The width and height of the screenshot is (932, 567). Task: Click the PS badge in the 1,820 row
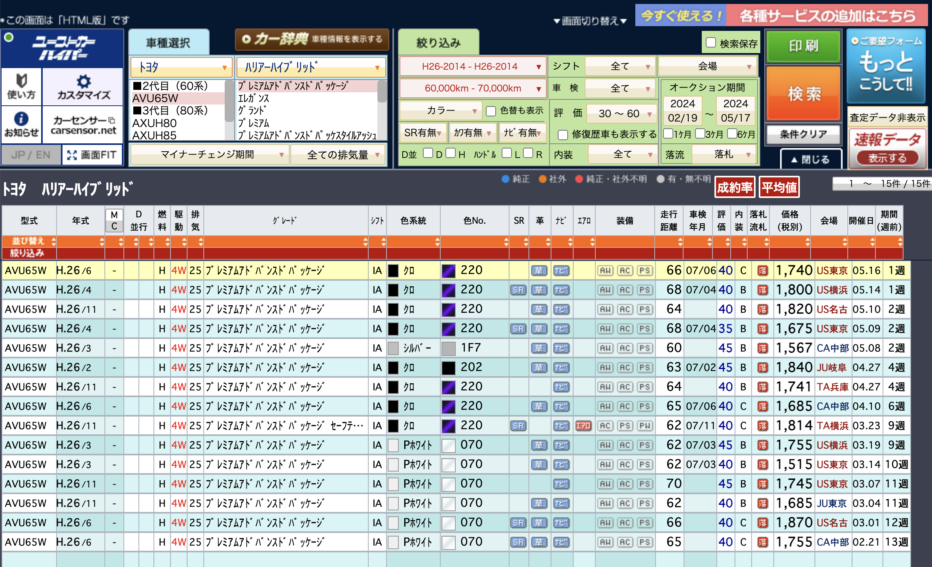tap(645, 309)
